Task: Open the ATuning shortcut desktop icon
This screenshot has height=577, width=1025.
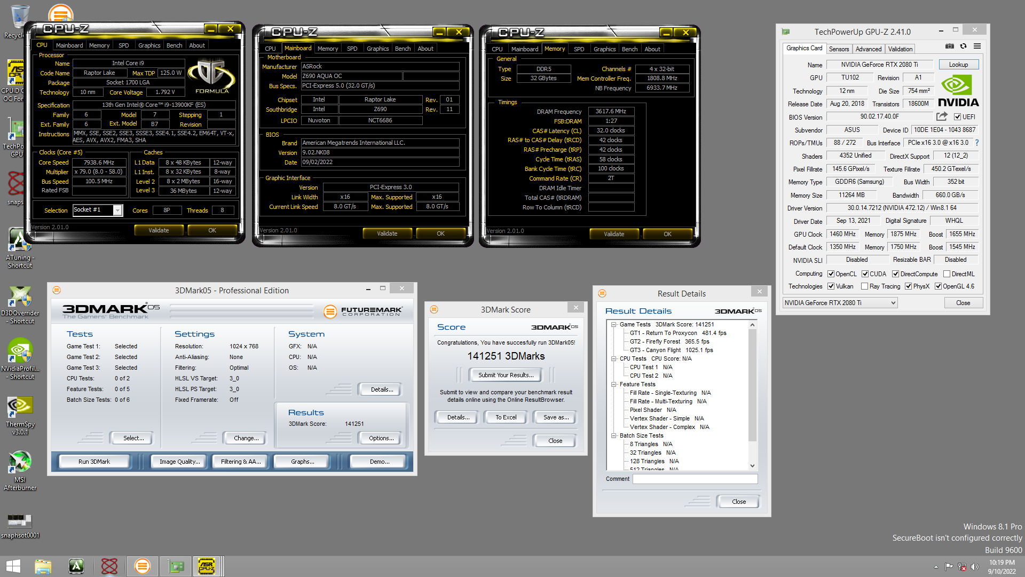Action: [x=20, y=248]
